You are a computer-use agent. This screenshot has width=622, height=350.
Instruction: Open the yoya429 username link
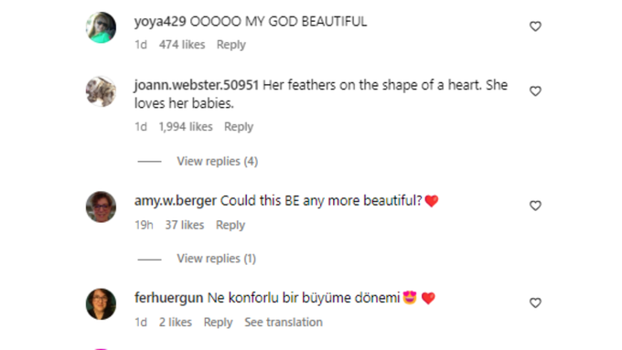tap(160, 21)
